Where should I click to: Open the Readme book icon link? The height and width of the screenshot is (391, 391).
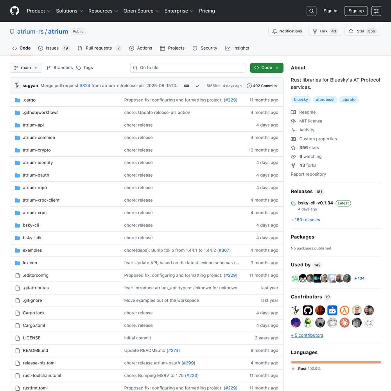(x=293, y=112)
